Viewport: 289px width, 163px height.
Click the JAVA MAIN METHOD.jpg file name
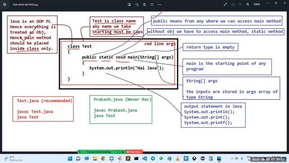tap(25, 5)
